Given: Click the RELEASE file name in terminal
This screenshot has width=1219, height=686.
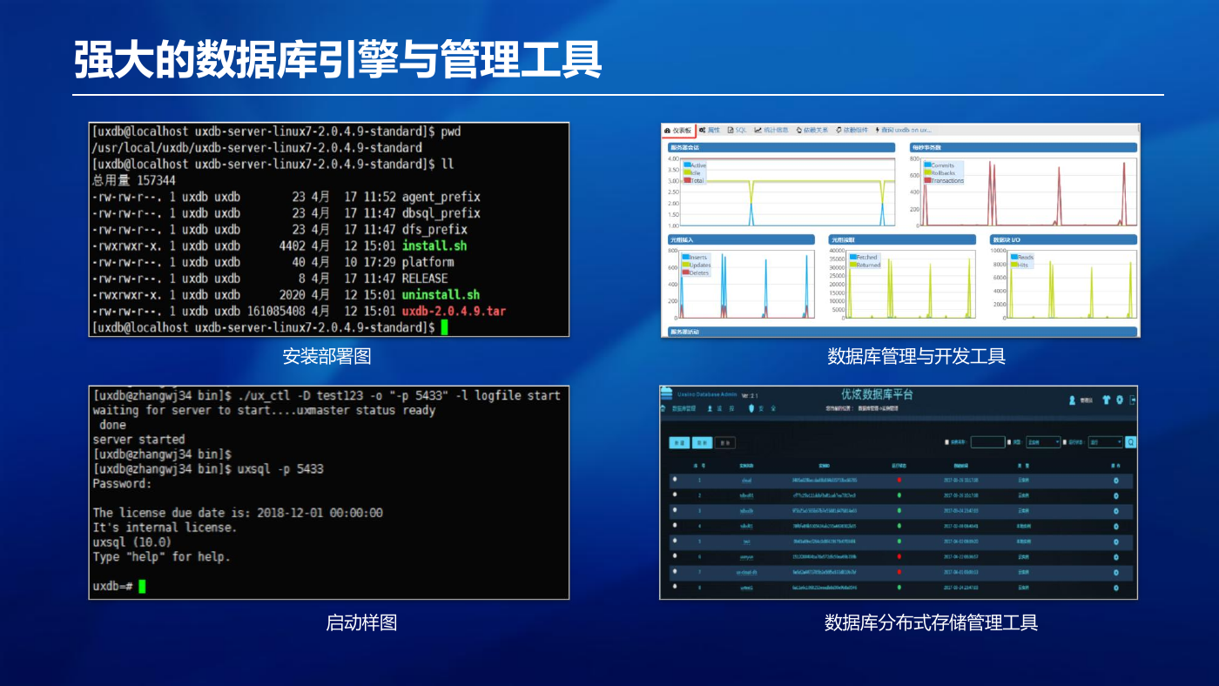Looking at the screenshot, I should [425, 279].
